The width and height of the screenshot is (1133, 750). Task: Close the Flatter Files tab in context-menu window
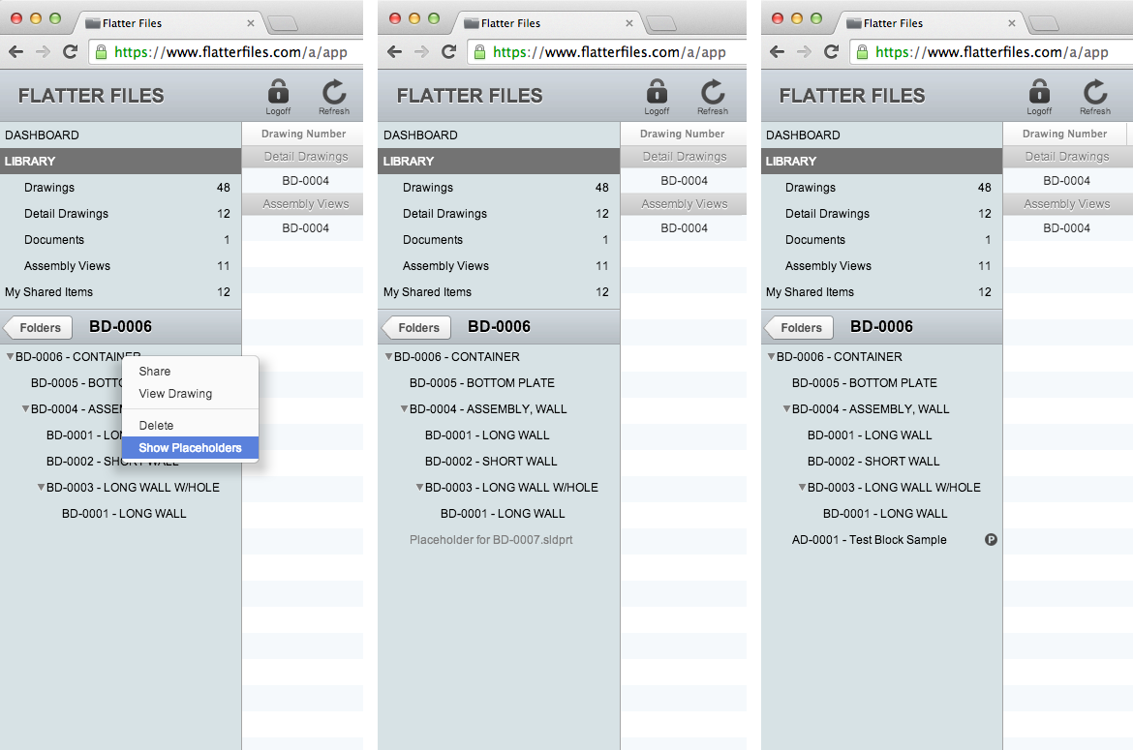[x=251, y=23]
